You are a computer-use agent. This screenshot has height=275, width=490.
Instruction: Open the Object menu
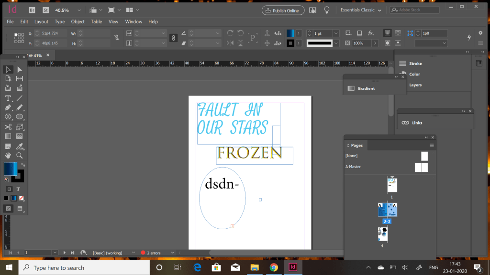coord(78,21)
